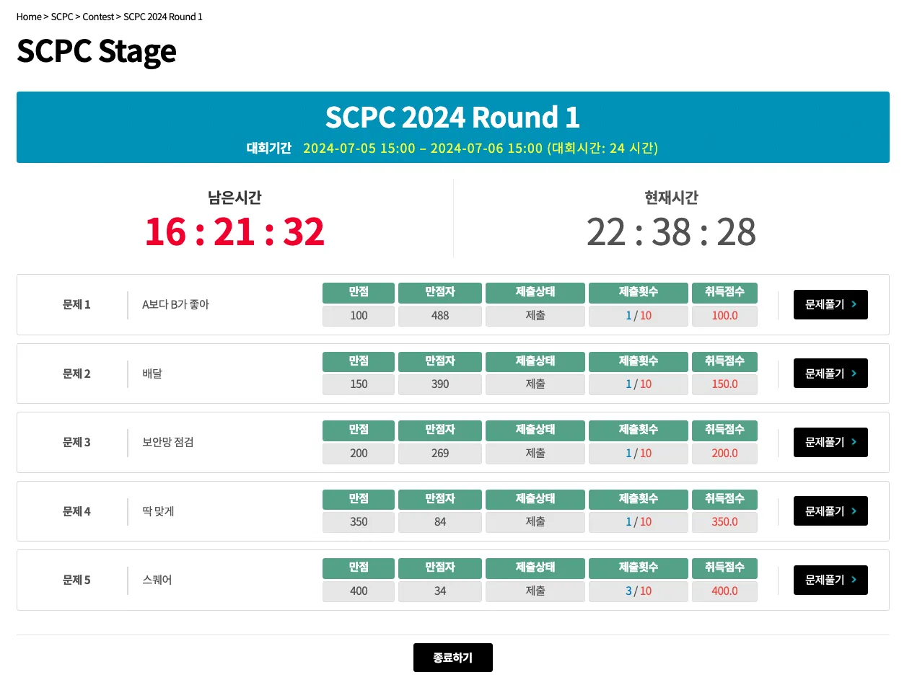Open problem 1 with its 문제풀기 button
912x685 pixels.
pyautogui.click(x=830, y=304)
